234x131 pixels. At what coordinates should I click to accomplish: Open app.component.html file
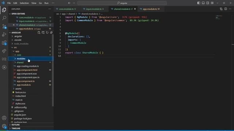(x=27, y=70)
